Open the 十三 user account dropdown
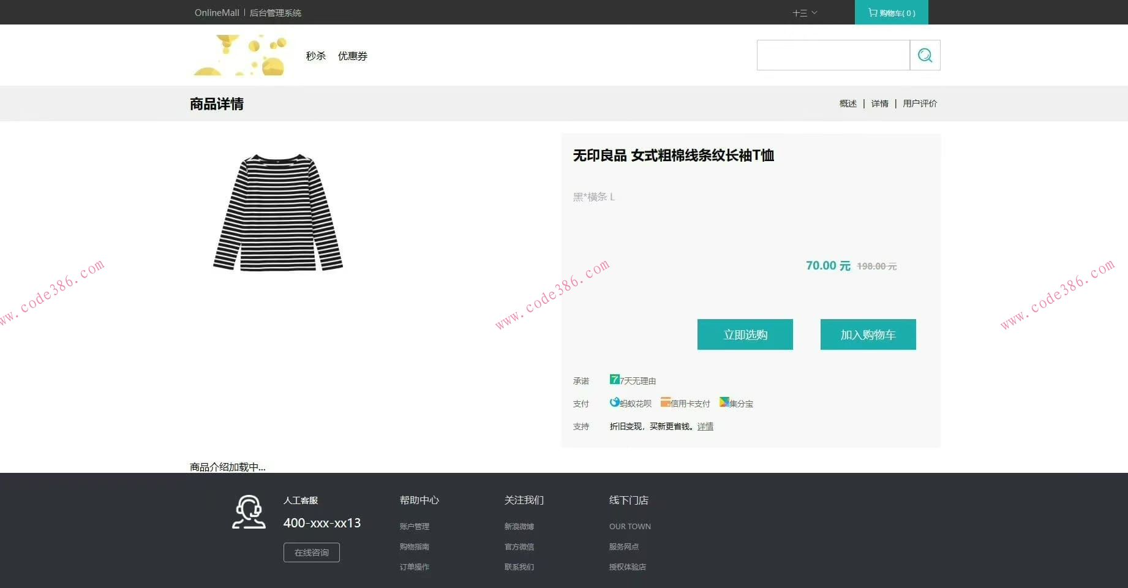This screenshot has width=1128, height=588. [x=803, y=12]
